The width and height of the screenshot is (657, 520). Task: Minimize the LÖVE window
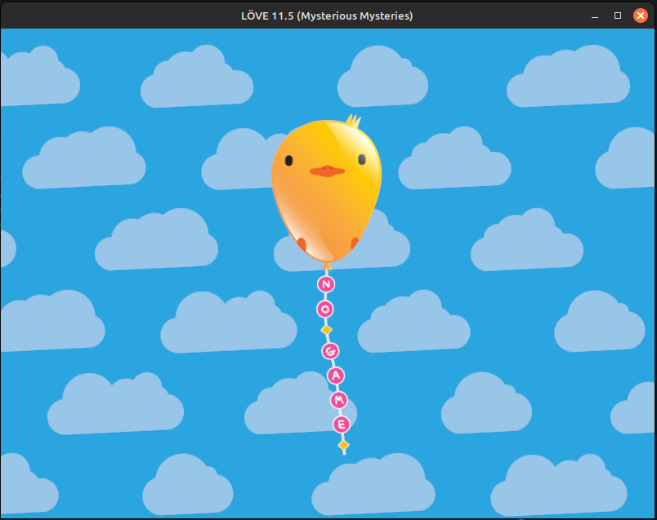[x=595, y=16]
